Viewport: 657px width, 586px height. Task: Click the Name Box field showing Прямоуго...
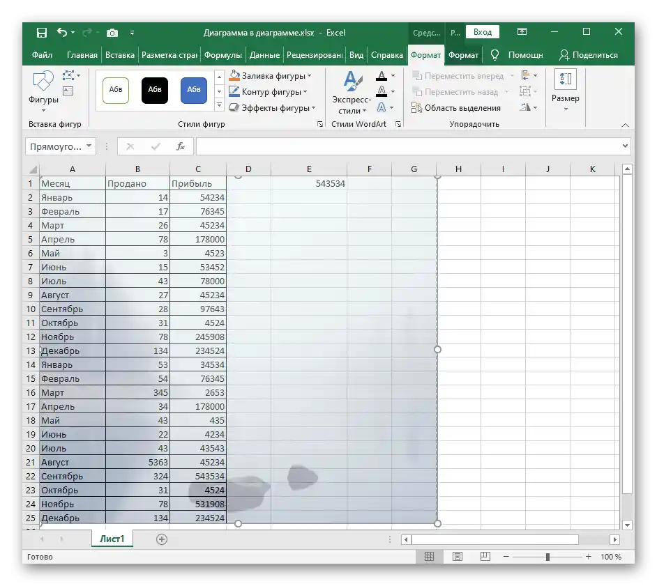click(x=55, y=146)
